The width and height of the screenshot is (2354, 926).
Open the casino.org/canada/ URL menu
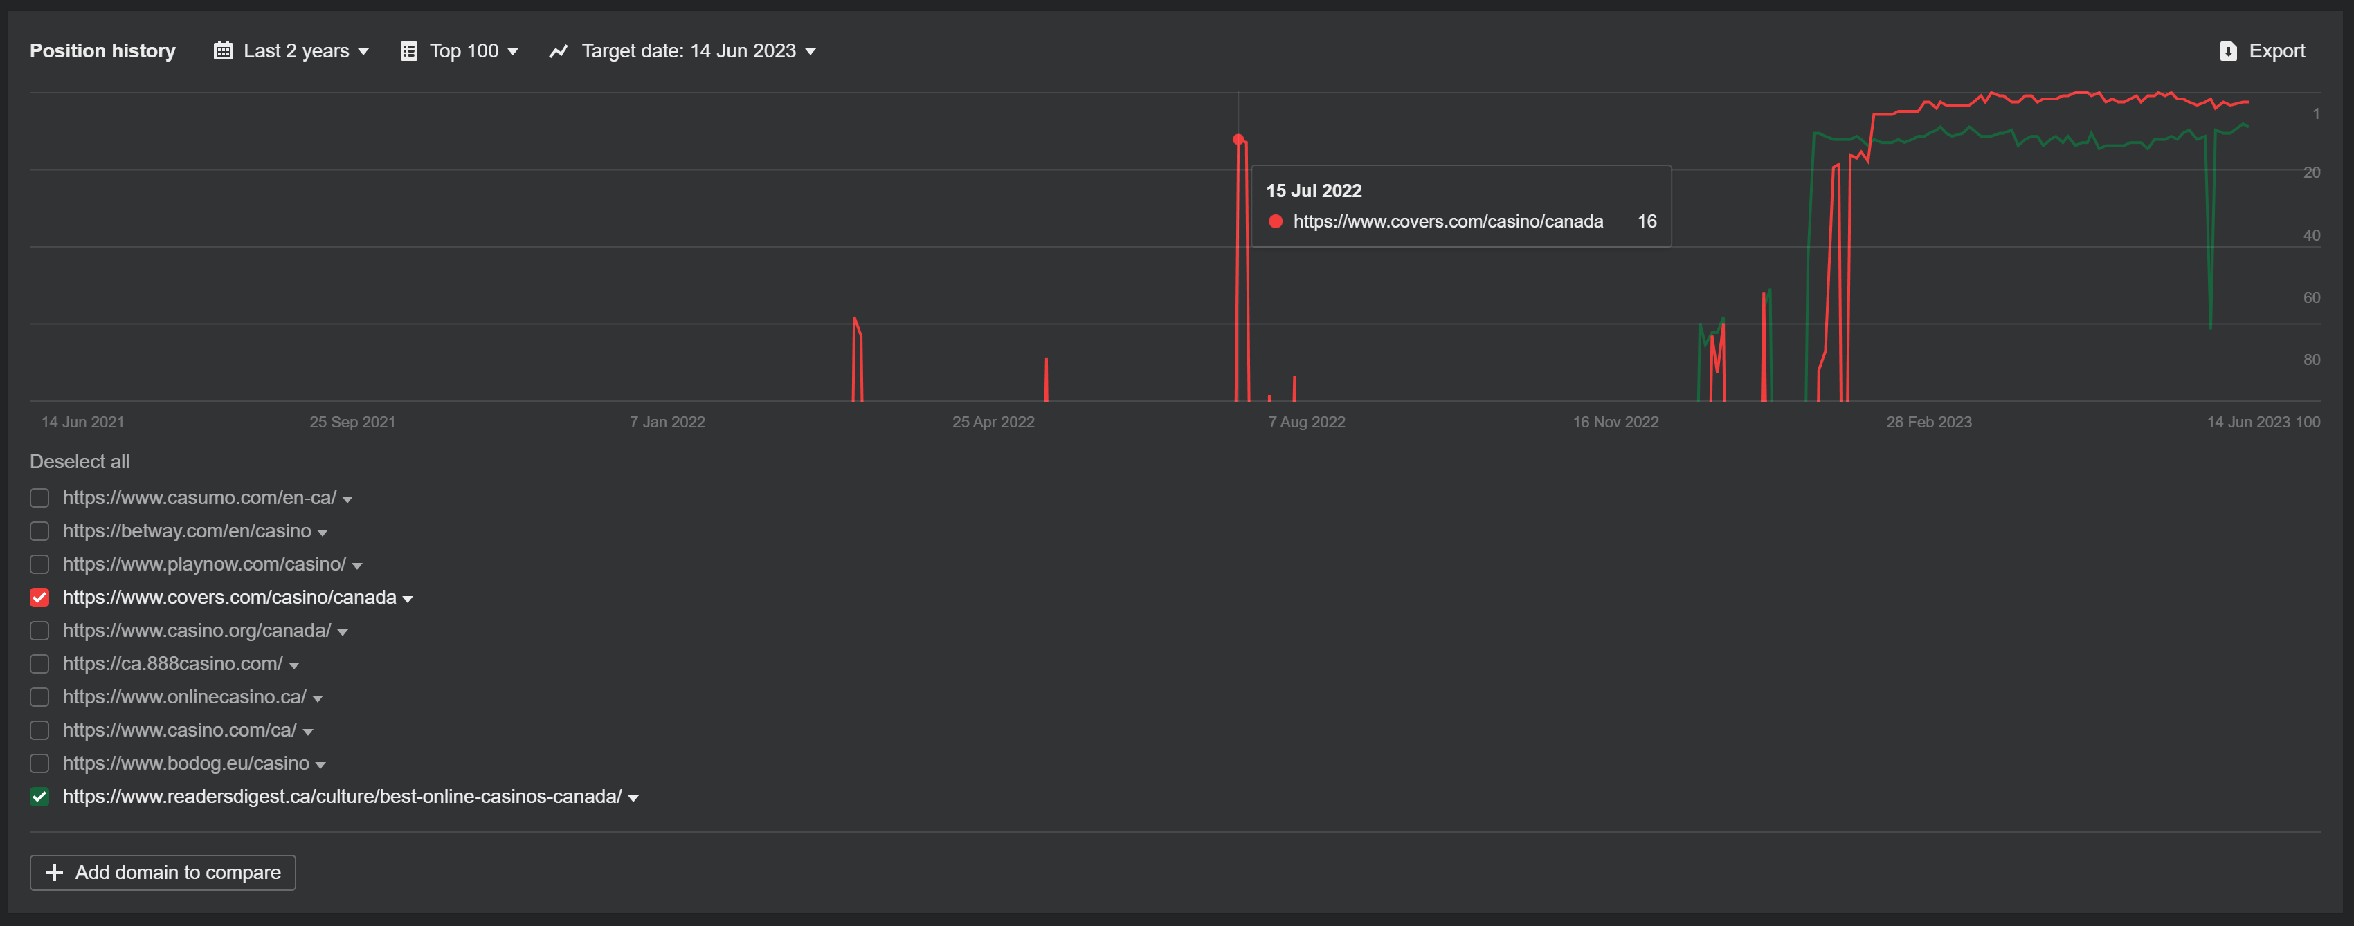tap(343, 632)
